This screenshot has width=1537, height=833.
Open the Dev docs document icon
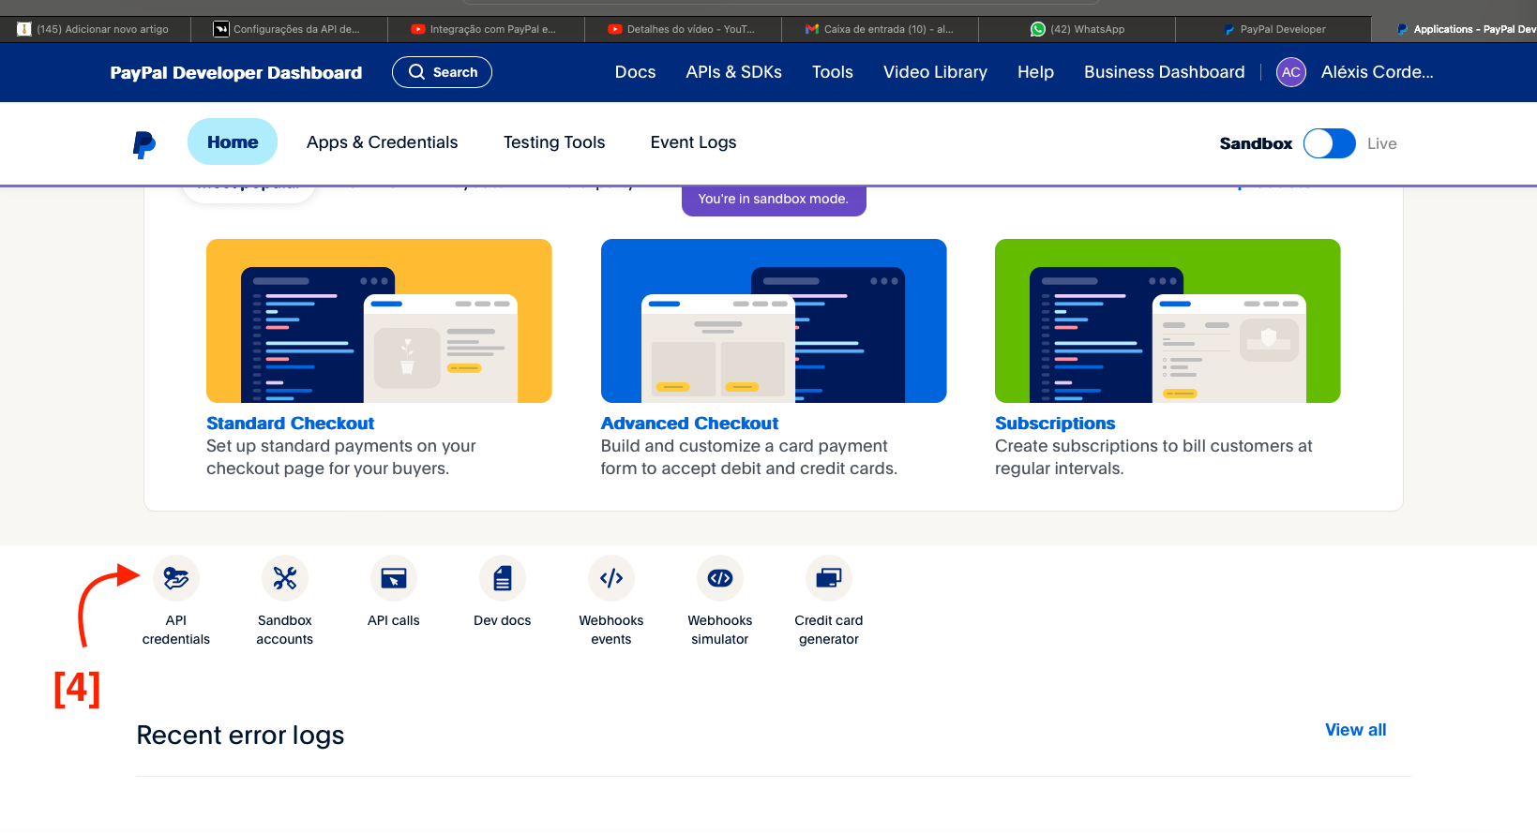click(x=503, y=579)
